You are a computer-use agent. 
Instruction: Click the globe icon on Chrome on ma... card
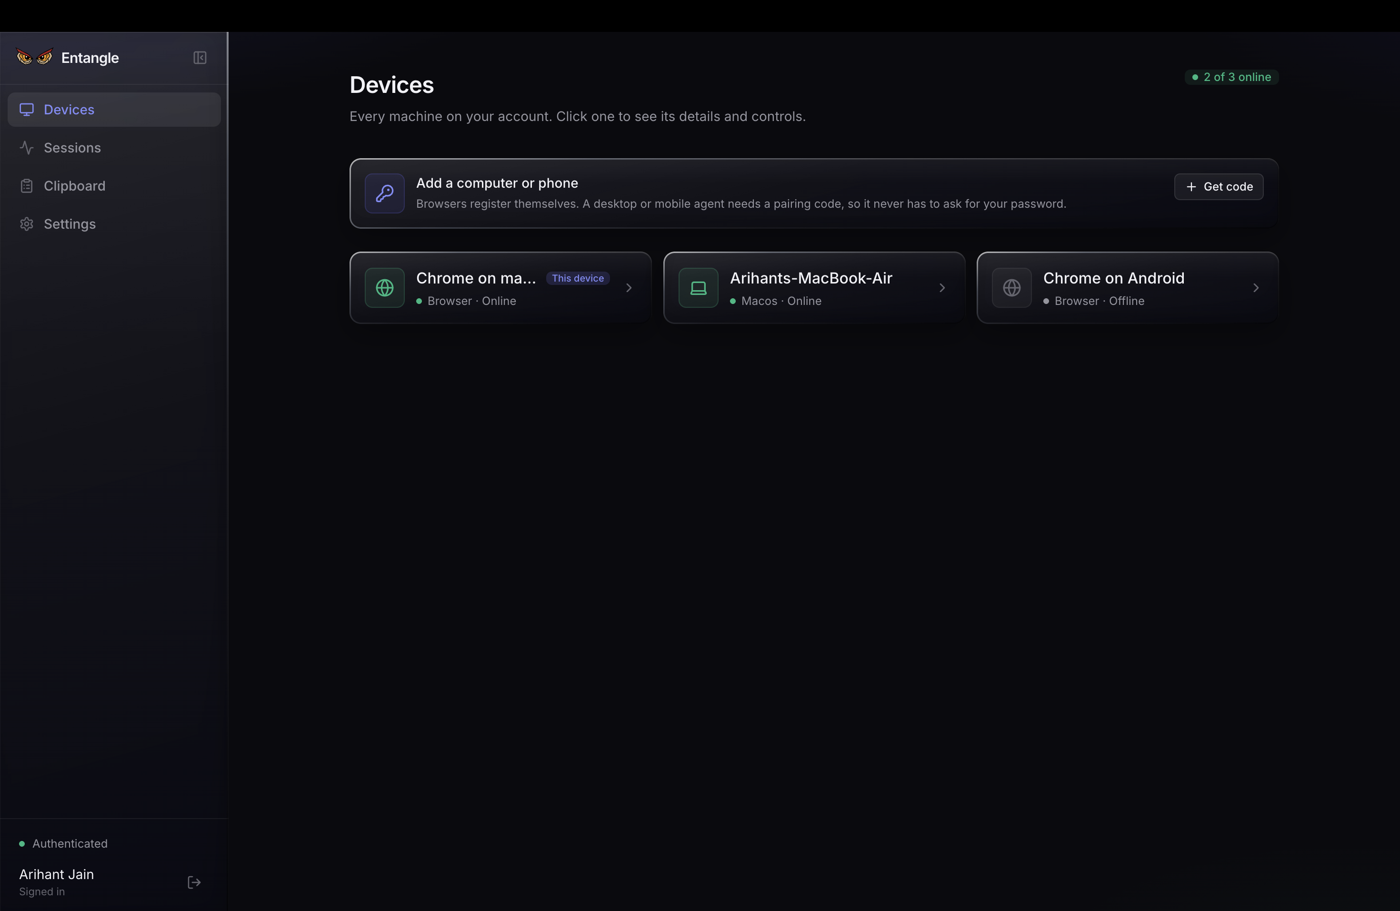(x=385, y=288)
